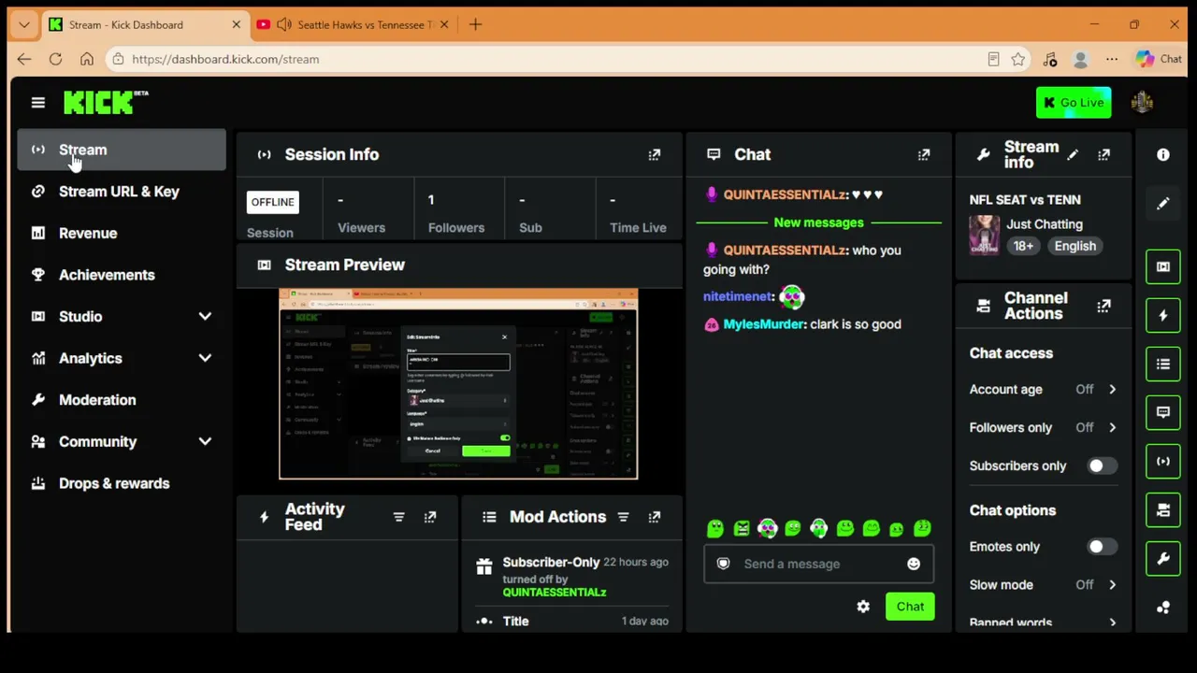The height and width of the screenshot is (673, 1197).
Task: Click the Just Chatting category thumbnail
Action: (x=985, y=235)
